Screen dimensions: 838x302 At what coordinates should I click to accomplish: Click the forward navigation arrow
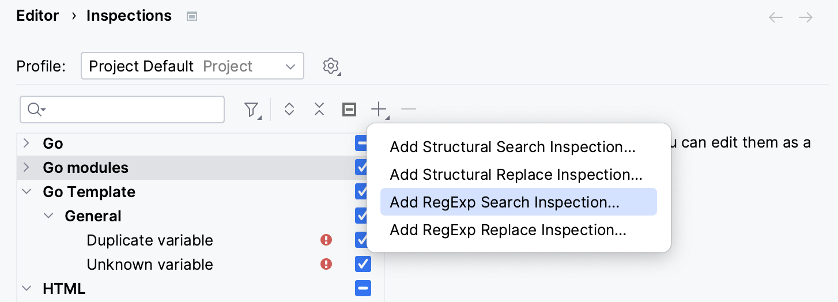point(806,17)
